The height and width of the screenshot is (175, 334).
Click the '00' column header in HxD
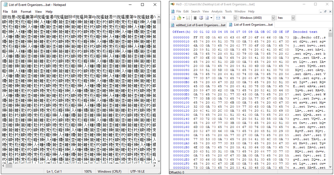pyautogui.click(x=195, y=32)
